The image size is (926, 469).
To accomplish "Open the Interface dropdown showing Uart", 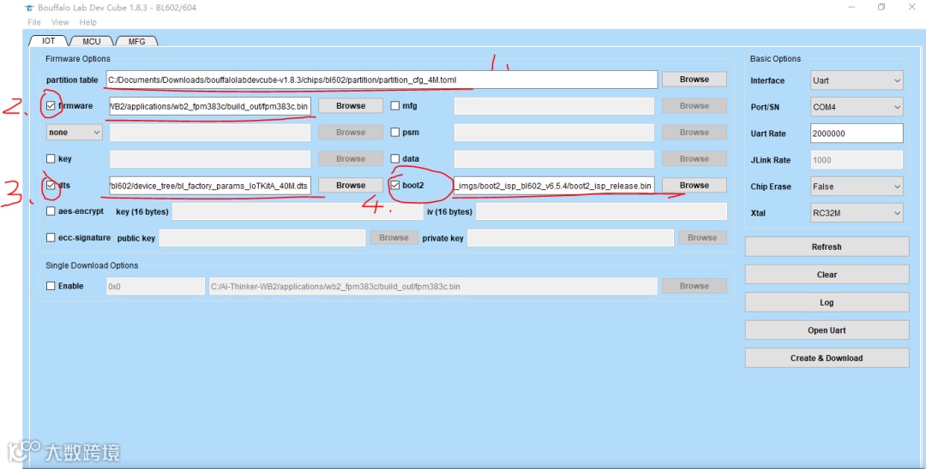I will [857, 80].
